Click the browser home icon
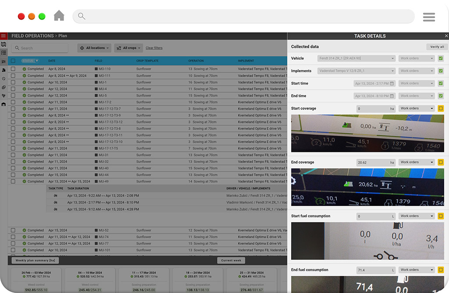 pos(59,15)
